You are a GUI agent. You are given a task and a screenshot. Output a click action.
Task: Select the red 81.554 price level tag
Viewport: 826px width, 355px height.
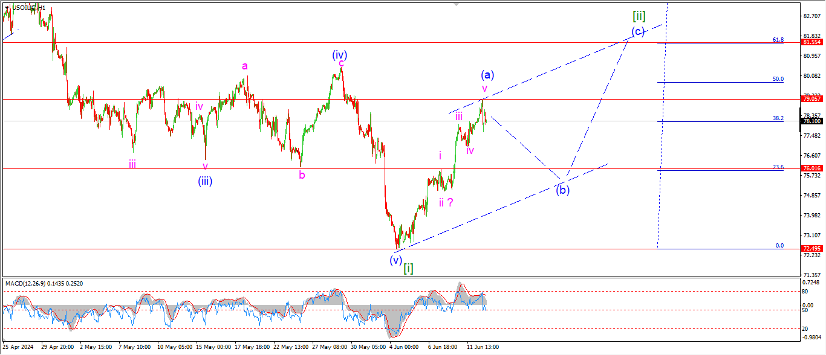(811, 42)
